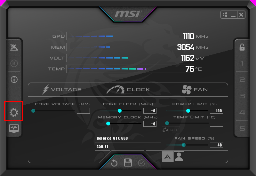Select the Fan panel header
256x176 pixels.
195,90
